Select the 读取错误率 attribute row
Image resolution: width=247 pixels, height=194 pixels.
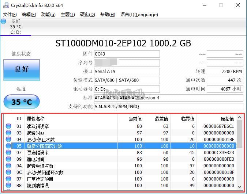tap(120, 126)
